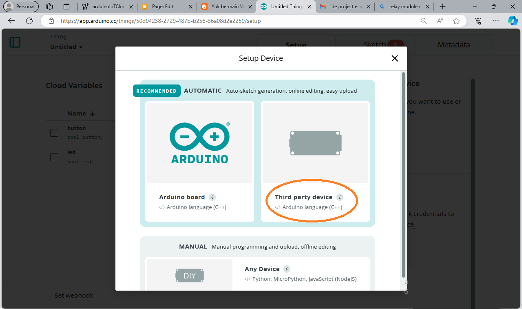The height and width of the screenshot is (309, 522).
Task: Expand the Untitled thing name dropdown
Action: coord(66,47)
